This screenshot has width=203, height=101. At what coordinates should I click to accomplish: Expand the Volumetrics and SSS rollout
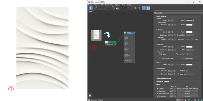point(155,78)
